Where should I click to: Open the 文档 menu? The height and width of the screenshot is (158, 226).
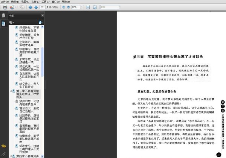pyautogui.click(x=35, y=2)
